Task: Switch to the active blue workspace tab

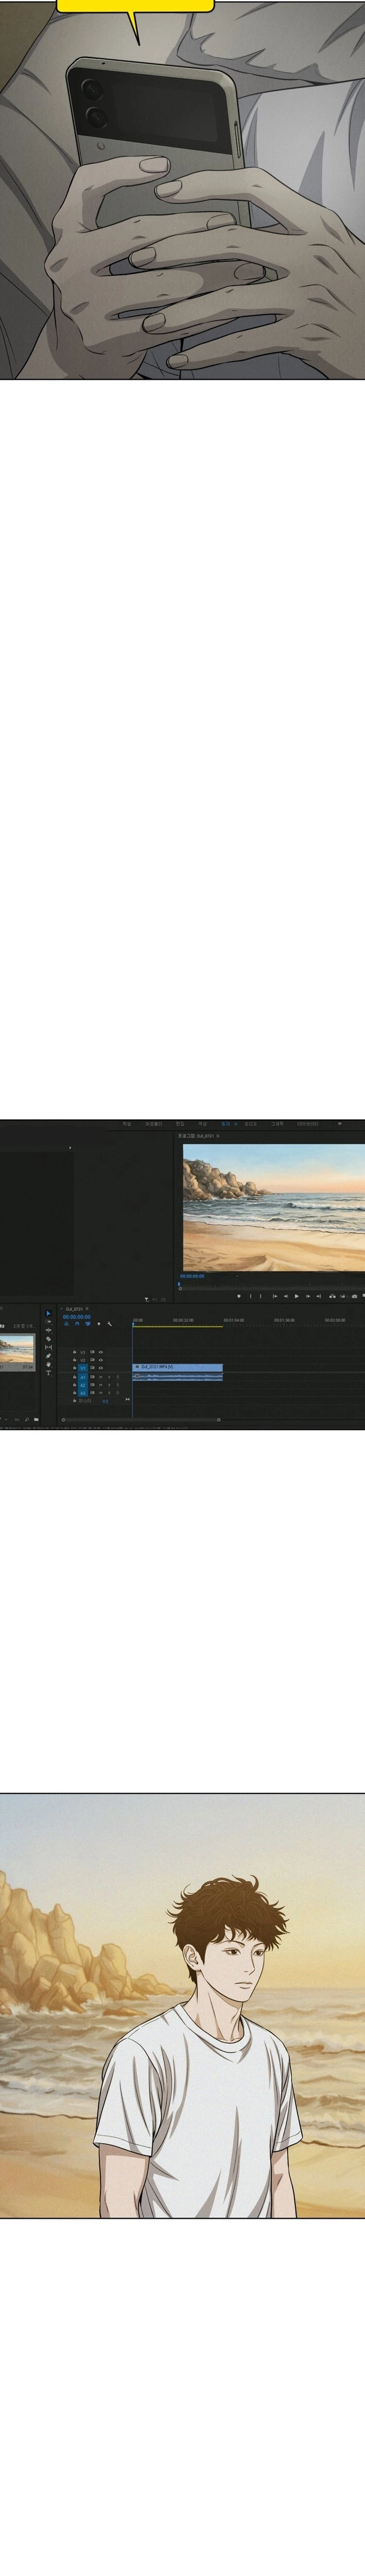Action: point(226,1124)
